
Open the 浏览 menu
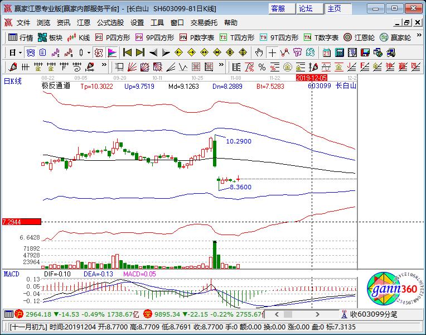[x=43, y=23]
